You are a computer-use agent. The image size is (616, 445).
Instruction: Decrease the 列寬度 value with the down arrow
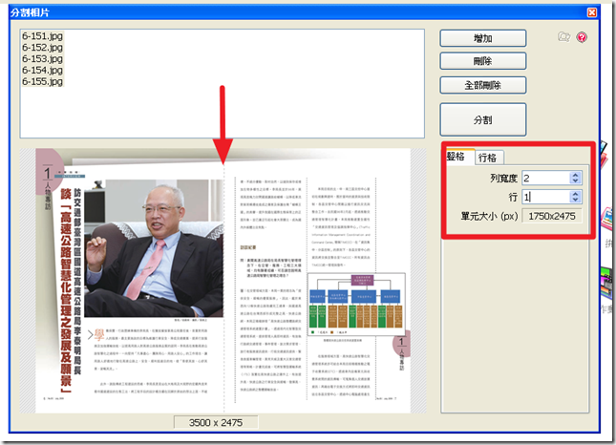coord(575,180)
